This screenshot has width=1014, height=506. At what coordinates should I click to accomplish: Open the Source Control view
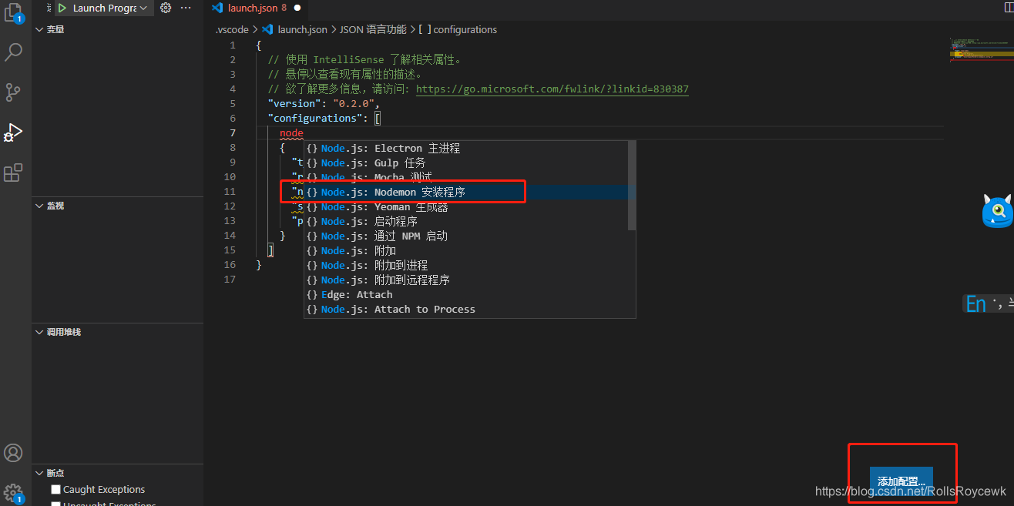tap(13, 92)
